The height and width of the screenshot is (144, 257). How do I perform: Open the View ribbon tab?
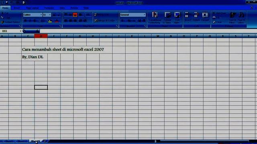[x=86, y=8]
